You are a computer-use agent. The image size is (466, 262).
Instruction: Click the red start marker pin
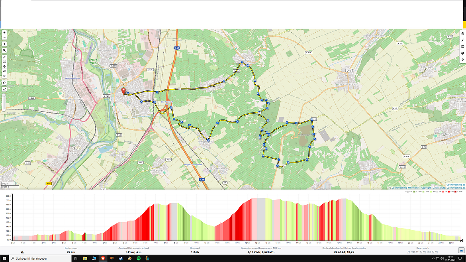(123, 91)
